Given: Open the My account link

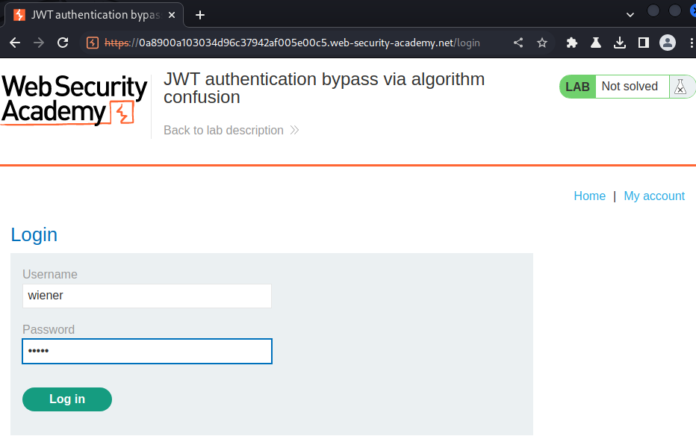Looking at the screenshot, I should tap(654, 196).
